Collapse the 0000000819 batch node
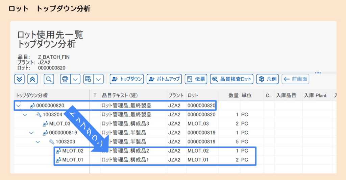This screenshot has width=346, height=180. pyautogui.click(x=31, y=133)
